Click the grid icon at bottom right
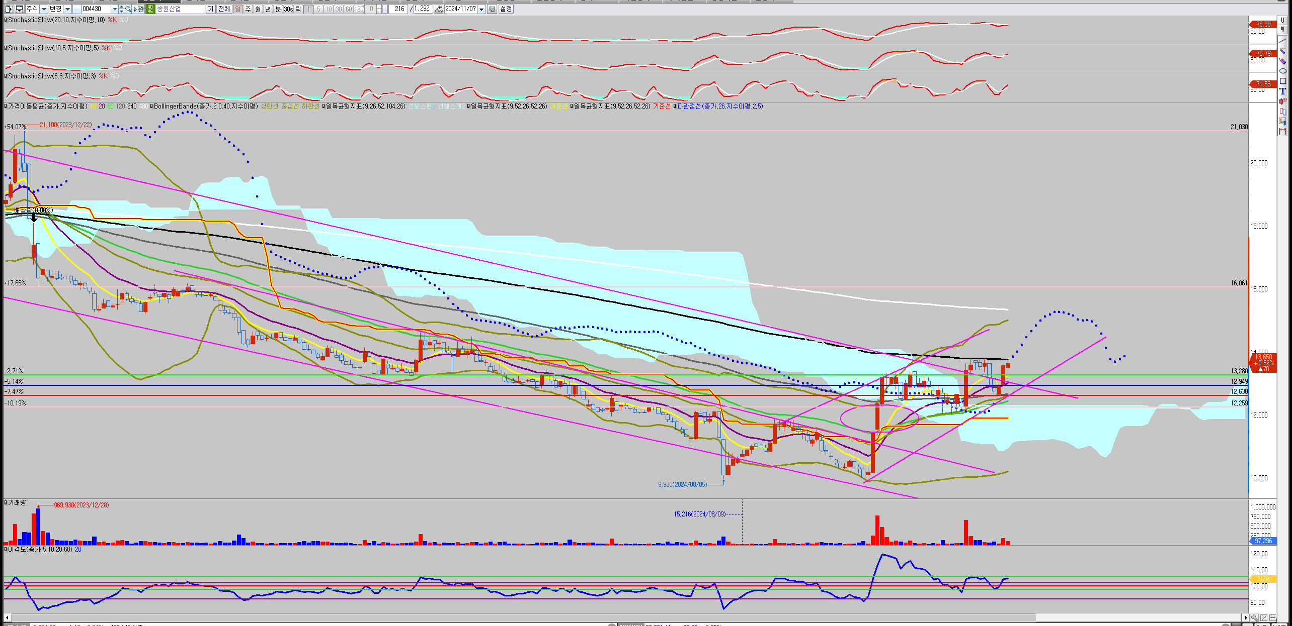The width and height of the screenshot is (1292, 626). [1273, 617]
